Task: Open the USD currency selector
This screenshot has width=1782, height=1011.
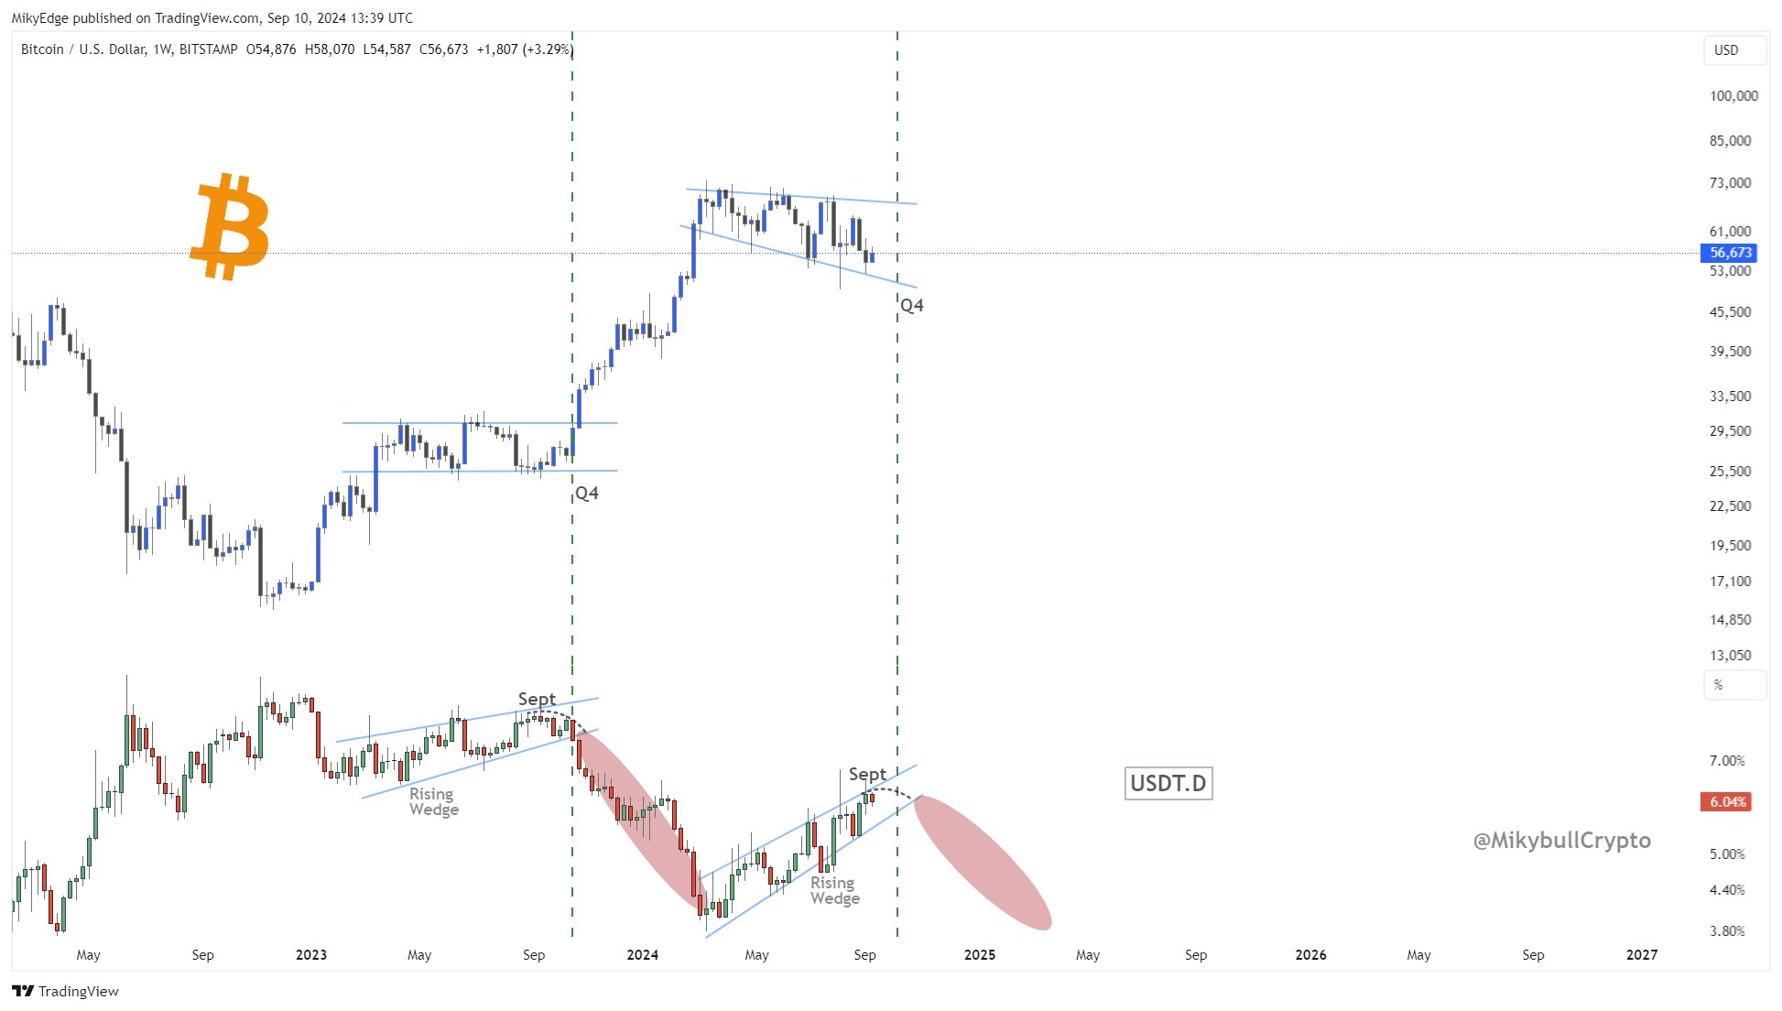Action: point(1733,50)
